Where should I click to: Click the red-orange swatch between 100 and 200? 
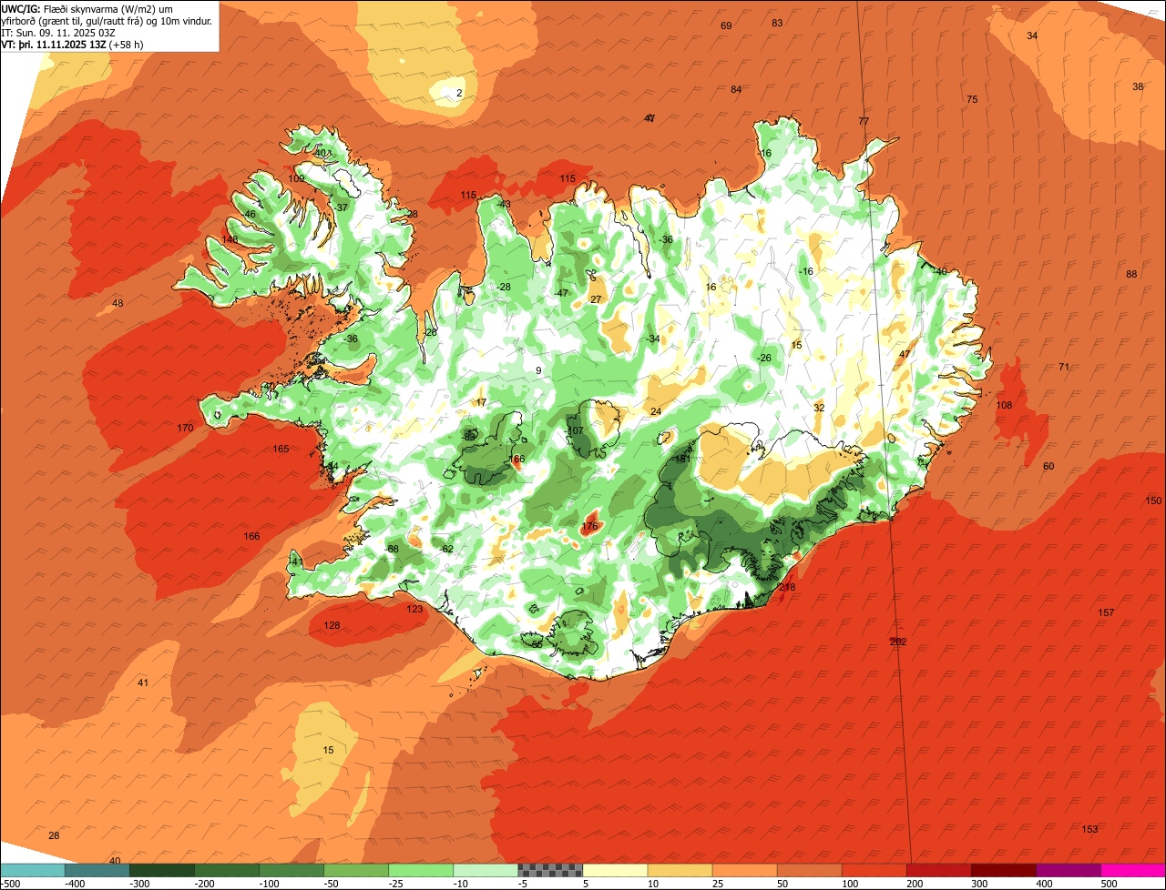(874, 870)
